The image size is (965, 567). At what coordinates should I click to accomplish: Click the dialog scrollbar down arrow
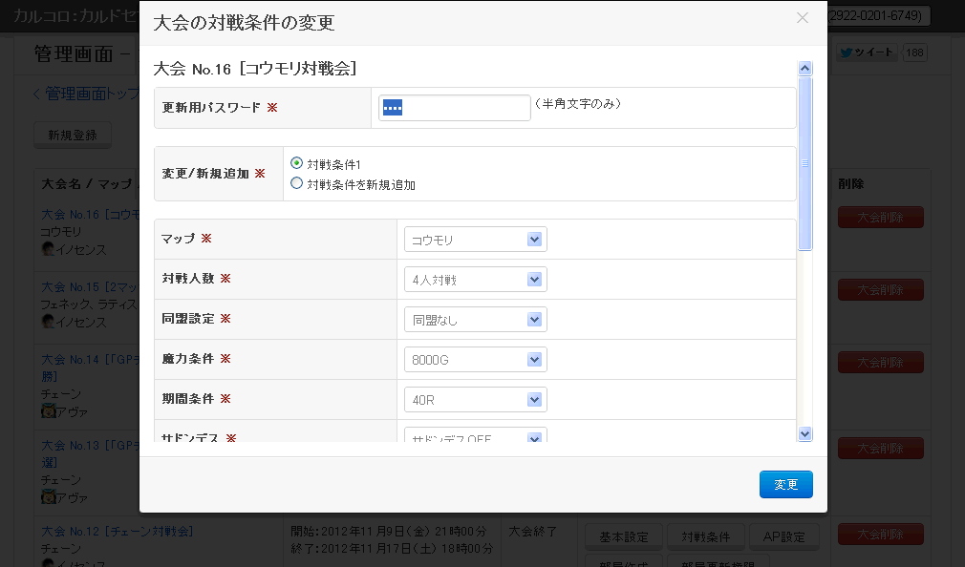[804, 433]
